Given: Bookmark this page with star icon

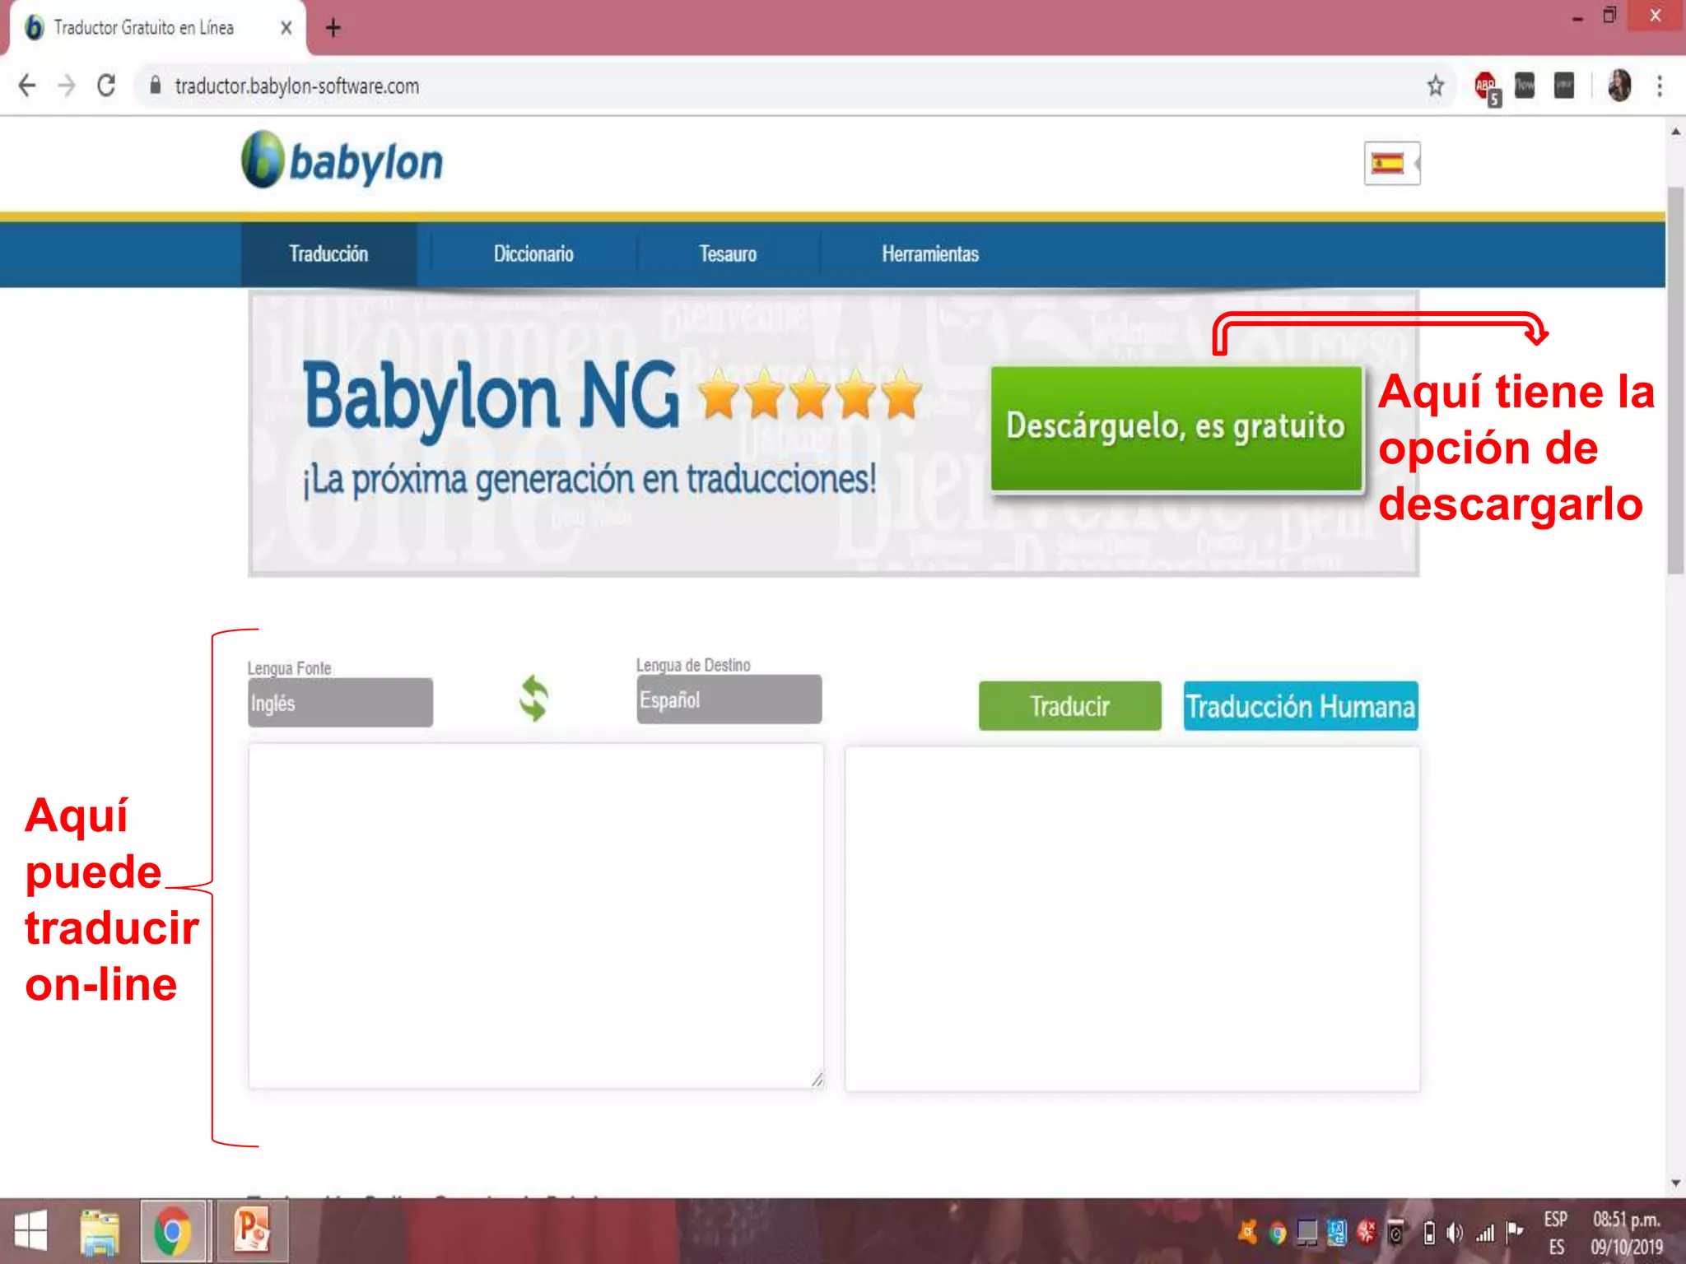Looking at the screenshot, I should click(x=1435, y=86).
